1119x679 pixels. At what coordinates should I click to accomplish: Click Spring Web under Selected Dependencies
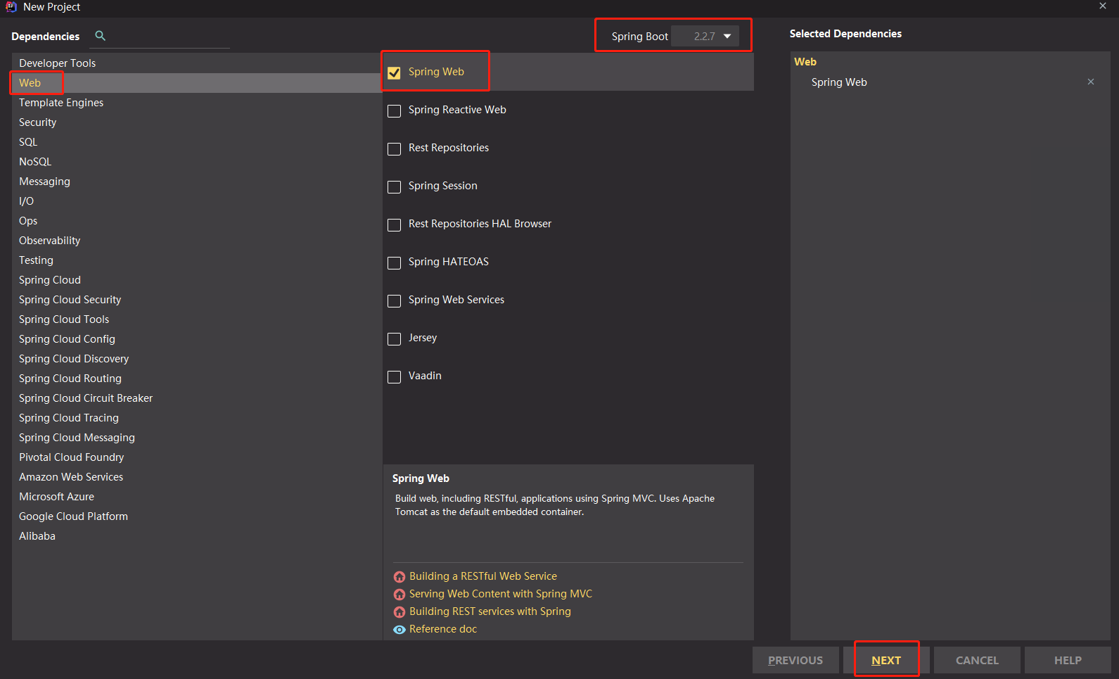coord(839,82)
